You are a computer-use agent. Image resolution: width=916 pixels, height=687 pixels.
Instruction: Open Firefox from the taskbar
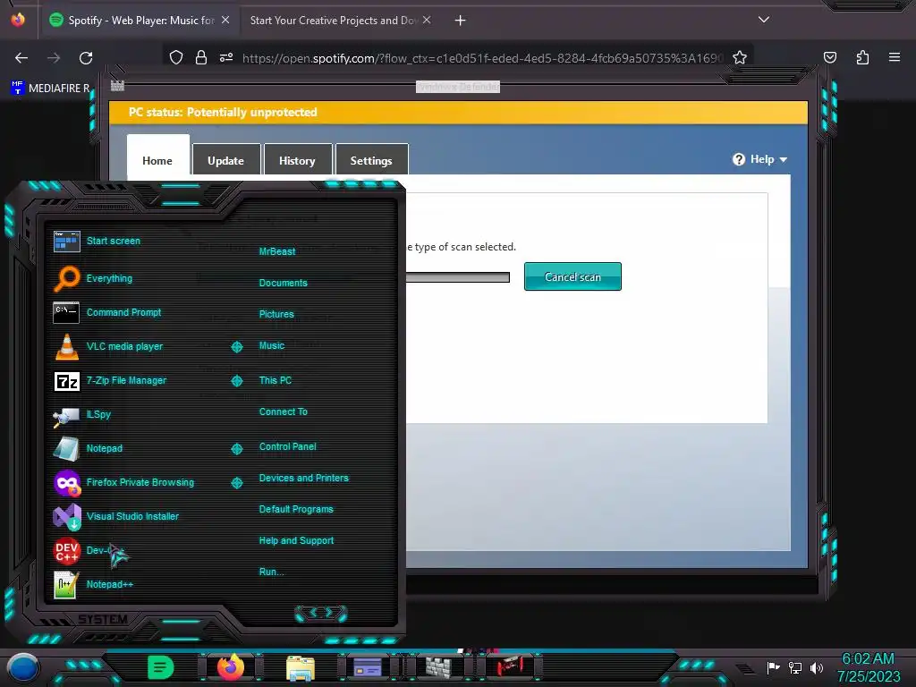pyautogui.click(x=231, y=666)
